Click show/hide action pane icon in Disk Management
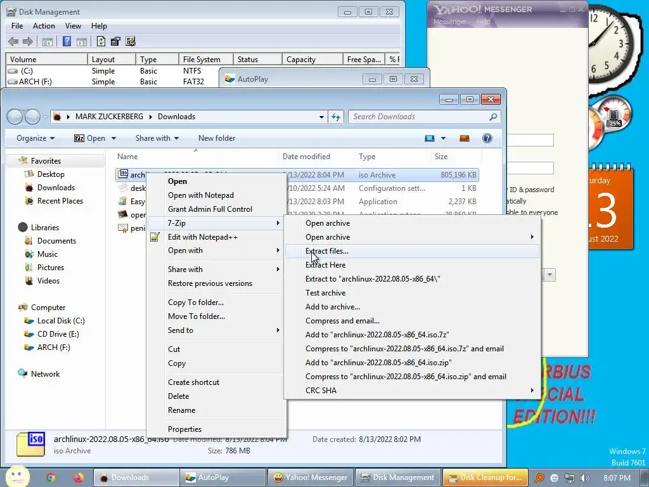649x487 pixels. pyautogui.click(x=82, y=41)
